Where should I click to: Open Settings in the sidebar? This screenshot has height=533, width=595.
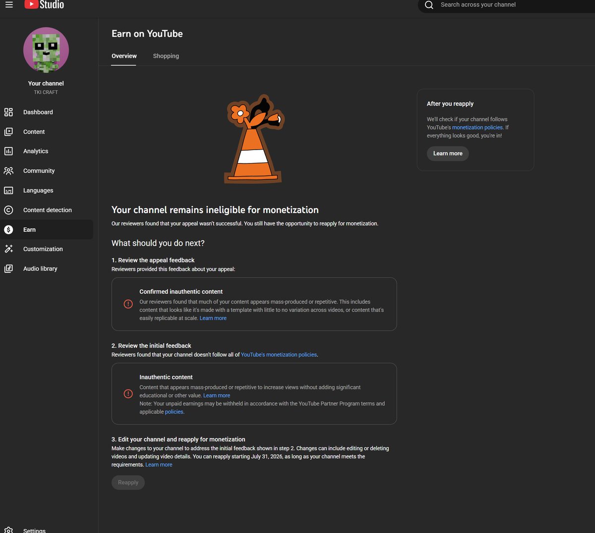coord(47,530)
